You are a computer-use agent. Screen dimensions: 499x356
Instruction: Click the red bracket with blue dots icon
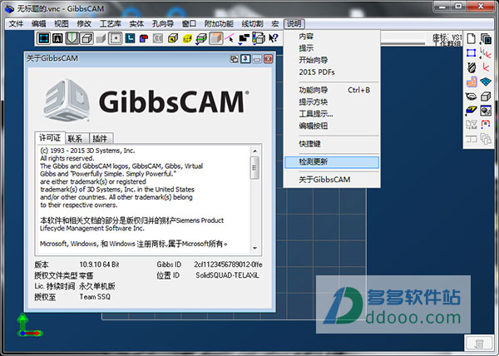pos(486,125)
